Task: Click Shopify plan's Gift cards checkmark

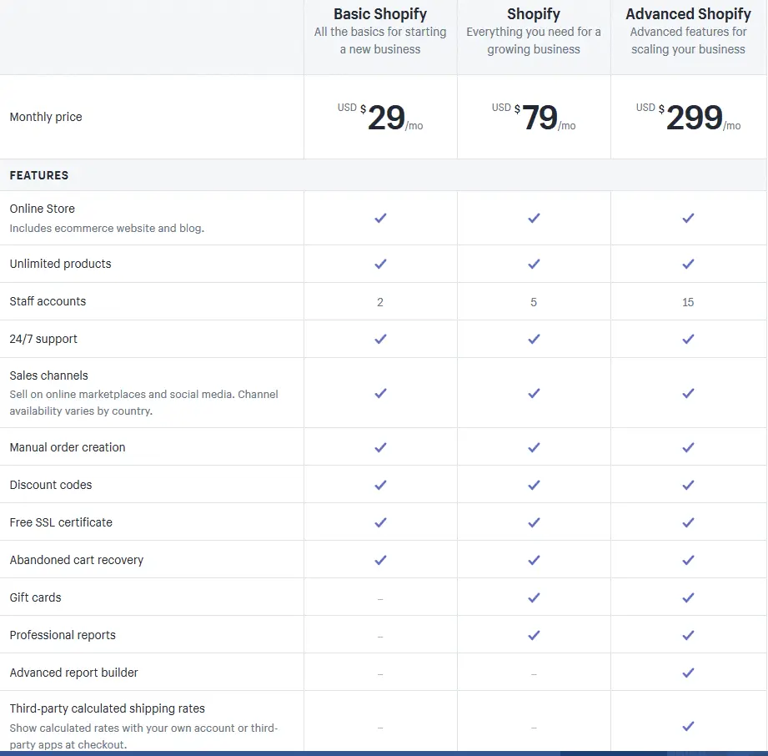Action: pos(534,597)
